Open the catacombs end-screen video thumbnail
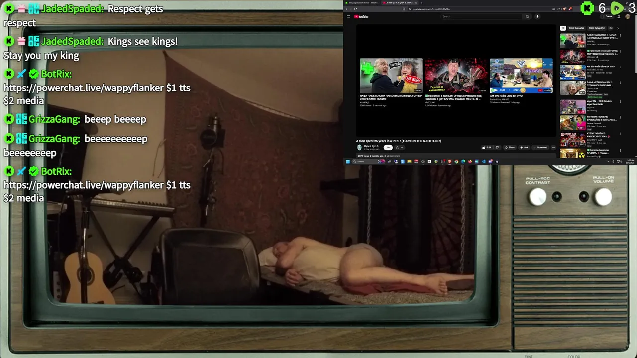The width and height of the screenshot is (637, 358). pos(456,76)
